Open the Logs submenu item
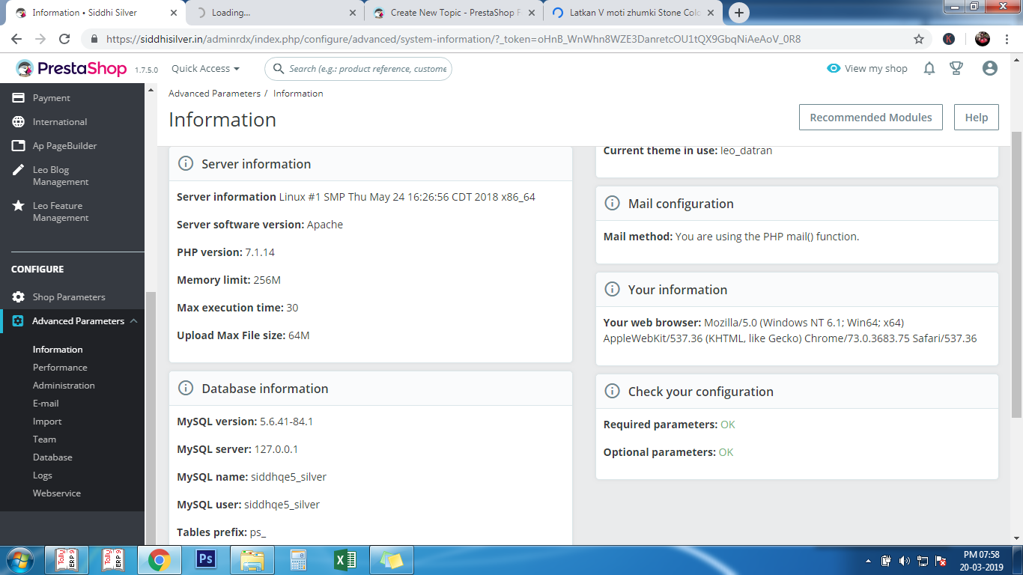The image size is (1023, 575). (43, 475)
